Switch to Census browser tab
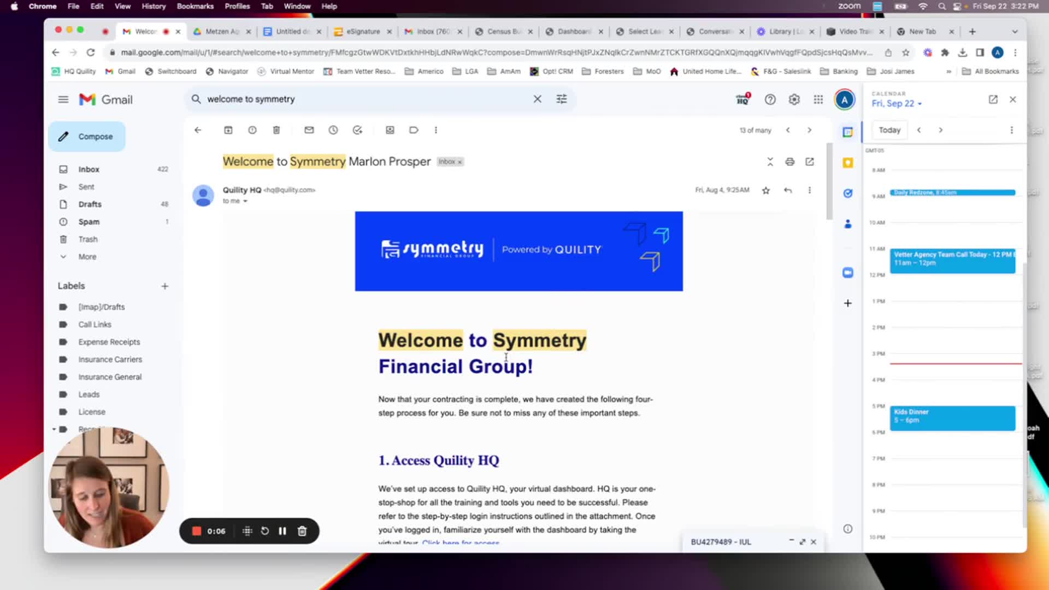 tap(504, 32)
